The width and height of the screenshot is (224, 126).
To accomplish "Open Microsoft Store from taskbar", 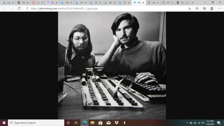I will pyautogui.click(x=100, y=123).
